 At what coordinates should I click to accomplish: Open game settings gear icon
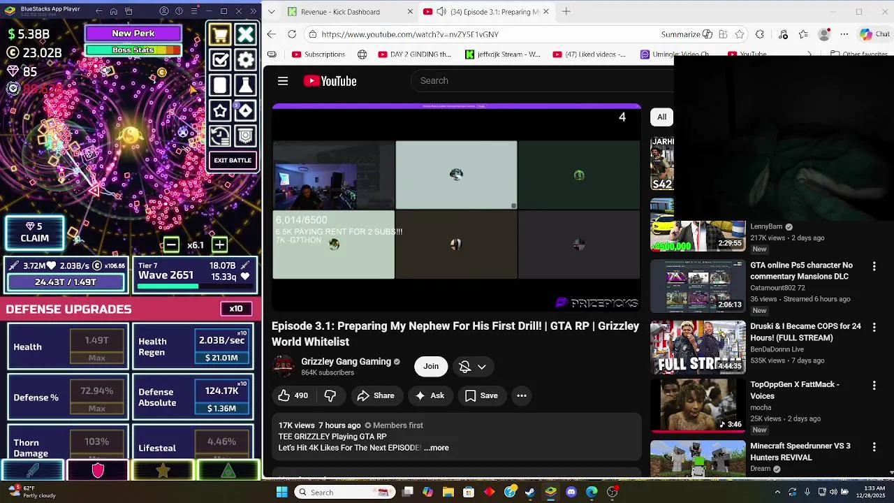click(x=245, y=59)
